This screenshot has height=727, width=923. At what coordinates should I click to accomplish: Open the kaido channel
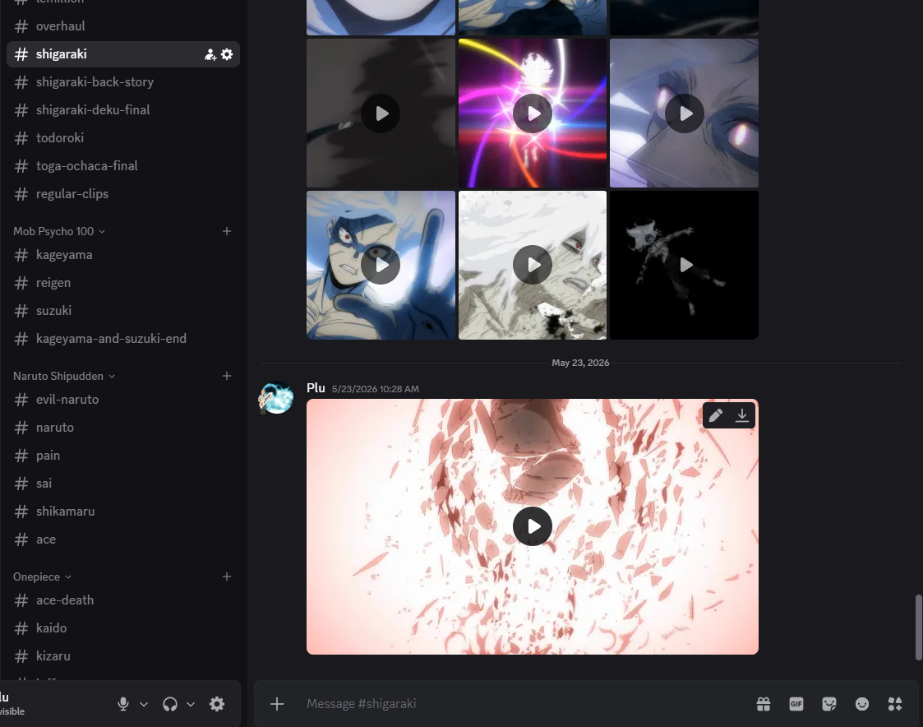coord(123,628)
